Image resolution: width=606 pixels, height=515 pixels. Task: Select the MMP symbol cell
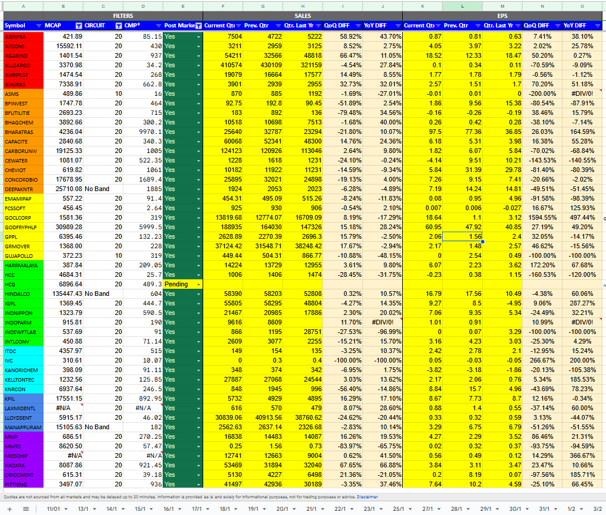23,437
